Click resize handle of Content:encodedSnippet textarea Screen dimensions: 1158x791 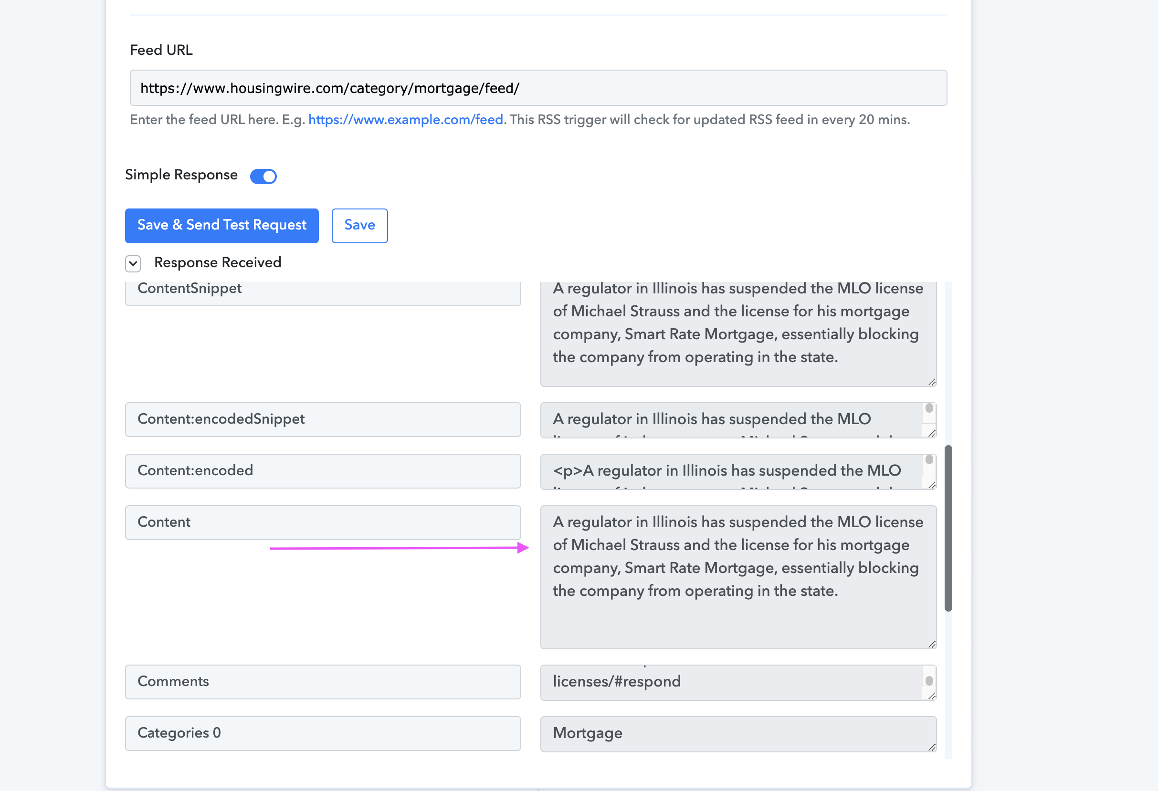pos(932,433)
